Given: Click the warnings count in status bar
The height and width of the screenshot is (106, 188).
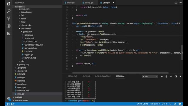Looking at the screenshot, I should (13, 104).
